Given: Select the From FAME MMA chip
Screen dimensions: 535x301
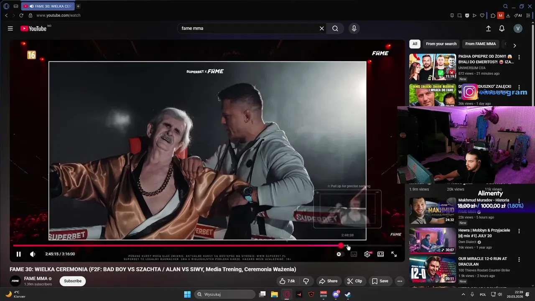Looking at the screenshot, I should (480, 44).
